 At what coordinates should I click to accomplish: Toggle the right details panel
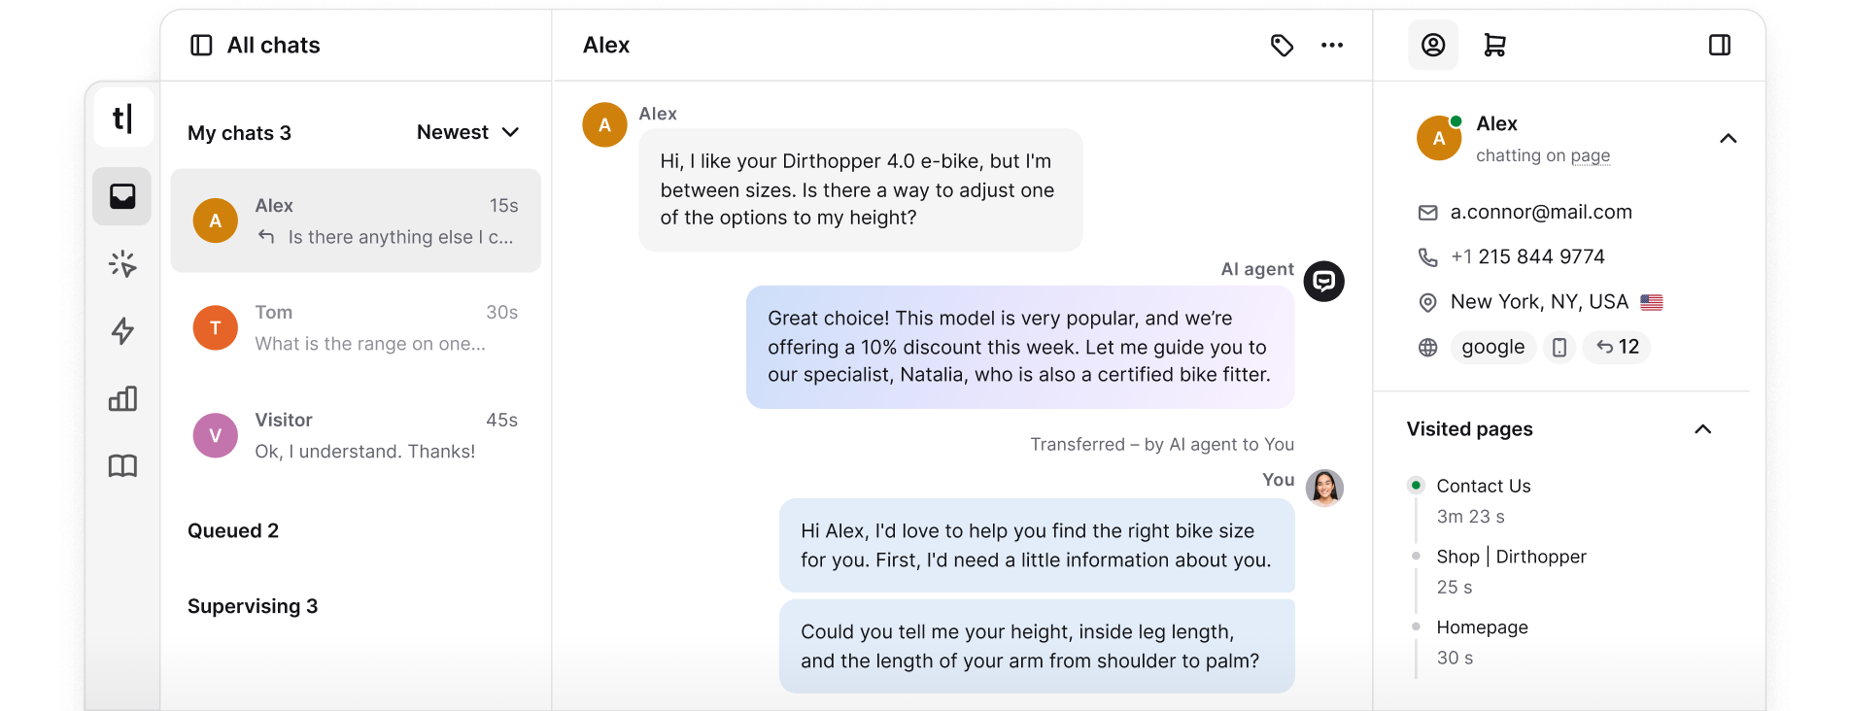[x=1722, y=45]
